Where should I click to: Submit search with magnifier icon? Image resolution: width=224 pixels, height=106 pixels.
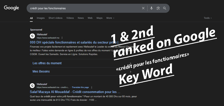click(164, 8)
